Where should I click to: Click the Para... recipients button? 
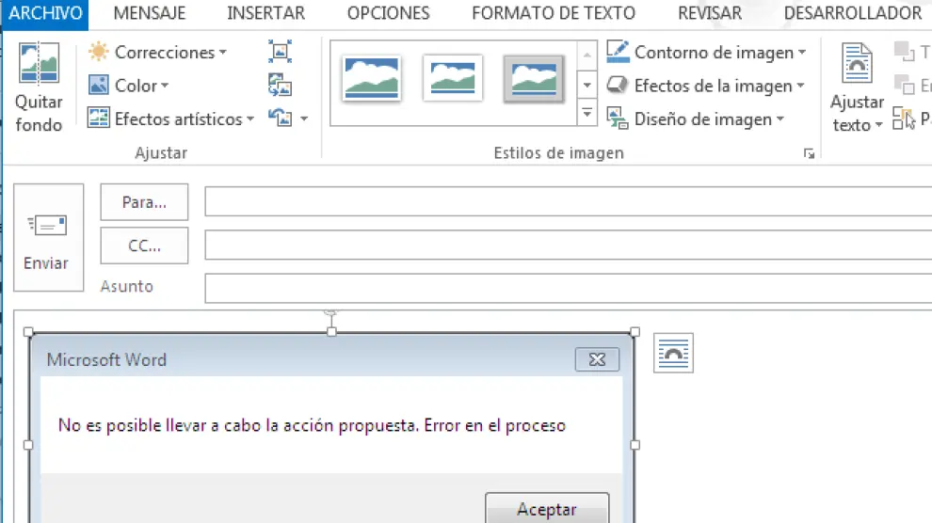pos(144,202)
